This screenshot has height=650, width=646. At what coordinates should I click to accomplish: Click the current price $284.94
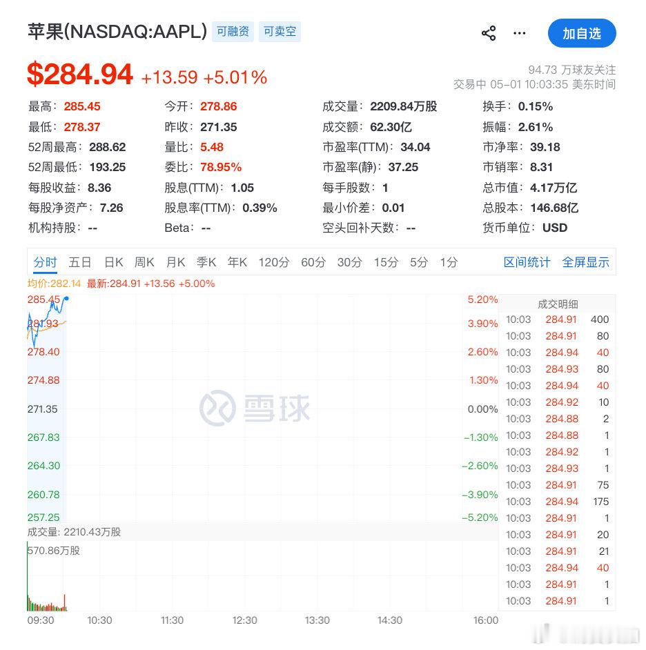click(80, 75)
